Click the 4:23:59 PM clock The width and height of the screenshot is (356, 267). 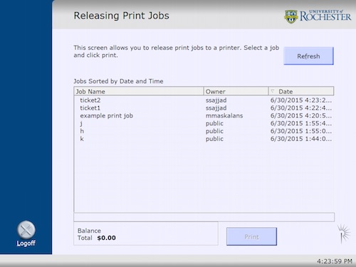[335, 261]
